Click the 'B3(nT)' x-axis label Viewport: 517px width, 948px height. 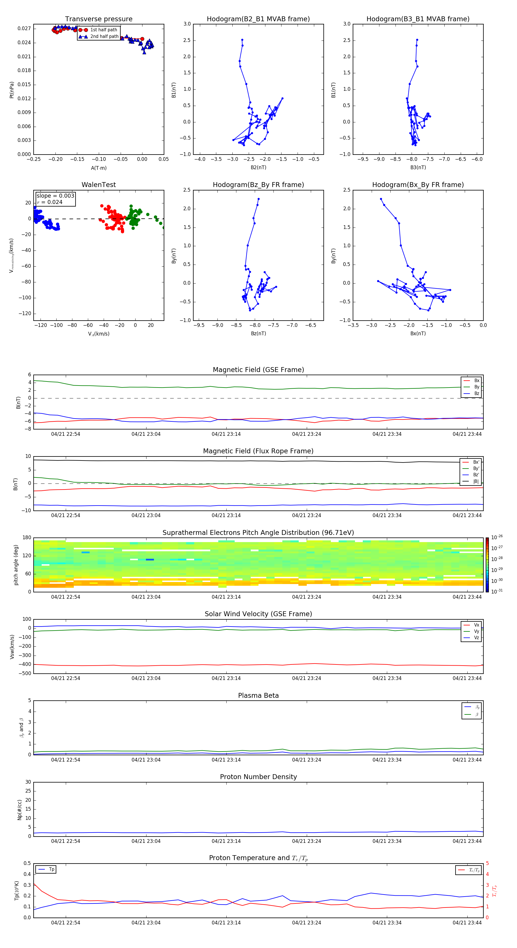[x=418, y=167]
